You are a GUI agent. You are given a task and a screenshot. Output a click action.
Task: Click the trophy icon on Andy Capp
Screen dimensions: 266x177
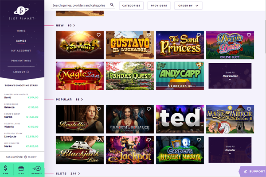coord(199,65)
